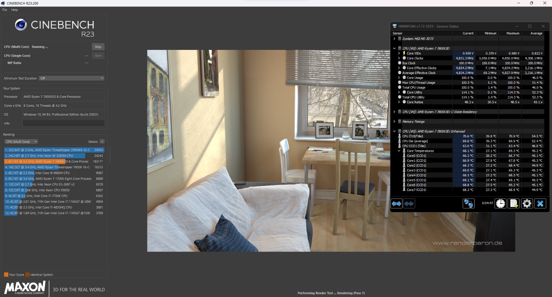Click the Minimum column header in HWiNFO
Screen dimensions: 552x297
coord(490,33)
